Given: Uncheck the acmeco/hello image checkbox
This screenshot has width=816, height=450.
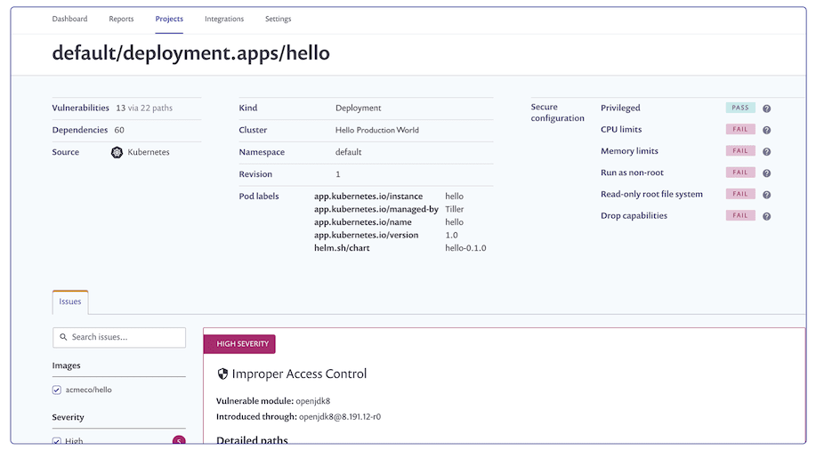Looking at the screenshot, I should pos(57,390).
